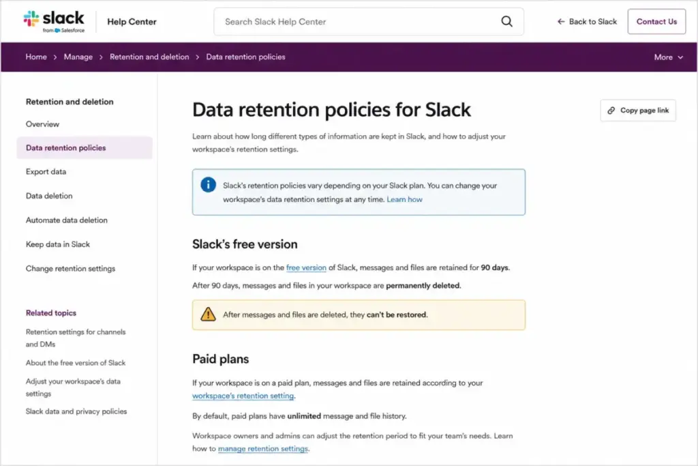698x466 pixels.
Task: Select Data retention policies sidebar item
Action: [x=85, y=148]
